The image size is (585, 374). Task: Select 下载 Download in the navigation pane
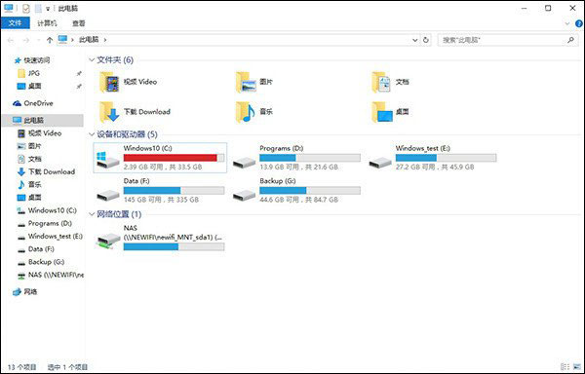click(52, 171)
